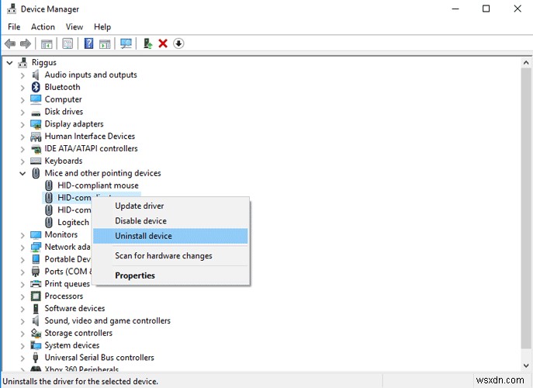Select the first HID-compliant mouse entry
The image size is (533, 388).
click(x=98, y=185)
